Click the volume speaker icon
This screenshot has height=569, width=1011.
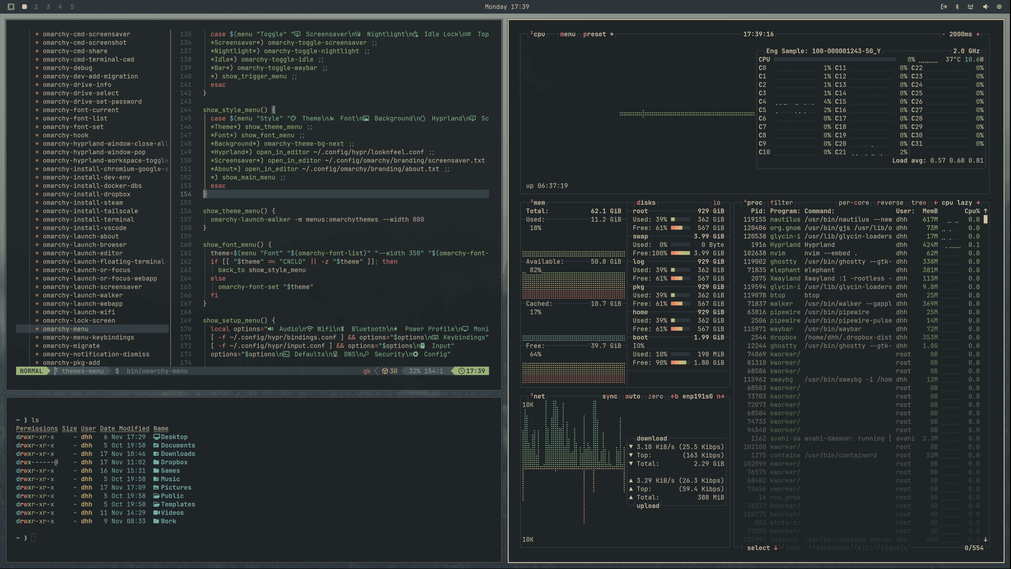tap(985, 7)
